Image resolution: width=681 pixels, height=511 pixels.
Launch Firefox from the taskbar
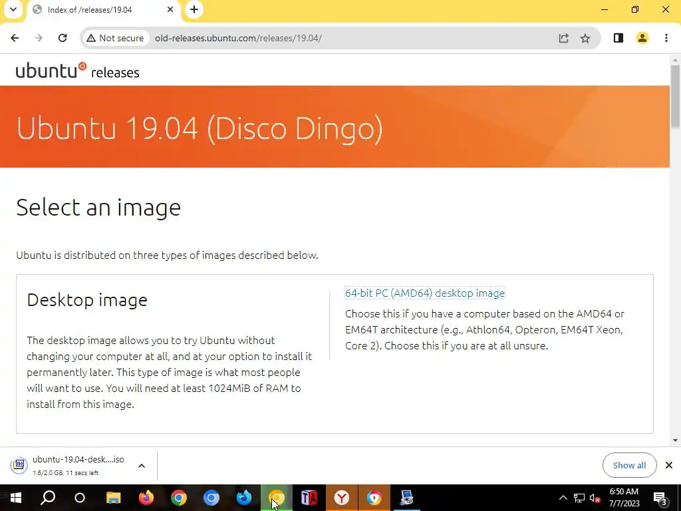pos(146,498)
